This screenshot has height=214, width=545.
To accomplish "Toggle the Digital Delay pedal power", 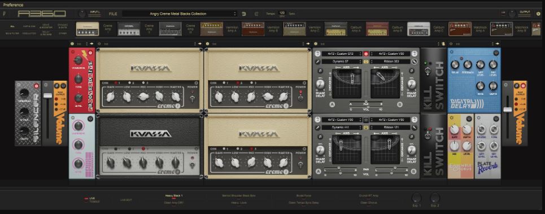I will click(x=496, y=53).
